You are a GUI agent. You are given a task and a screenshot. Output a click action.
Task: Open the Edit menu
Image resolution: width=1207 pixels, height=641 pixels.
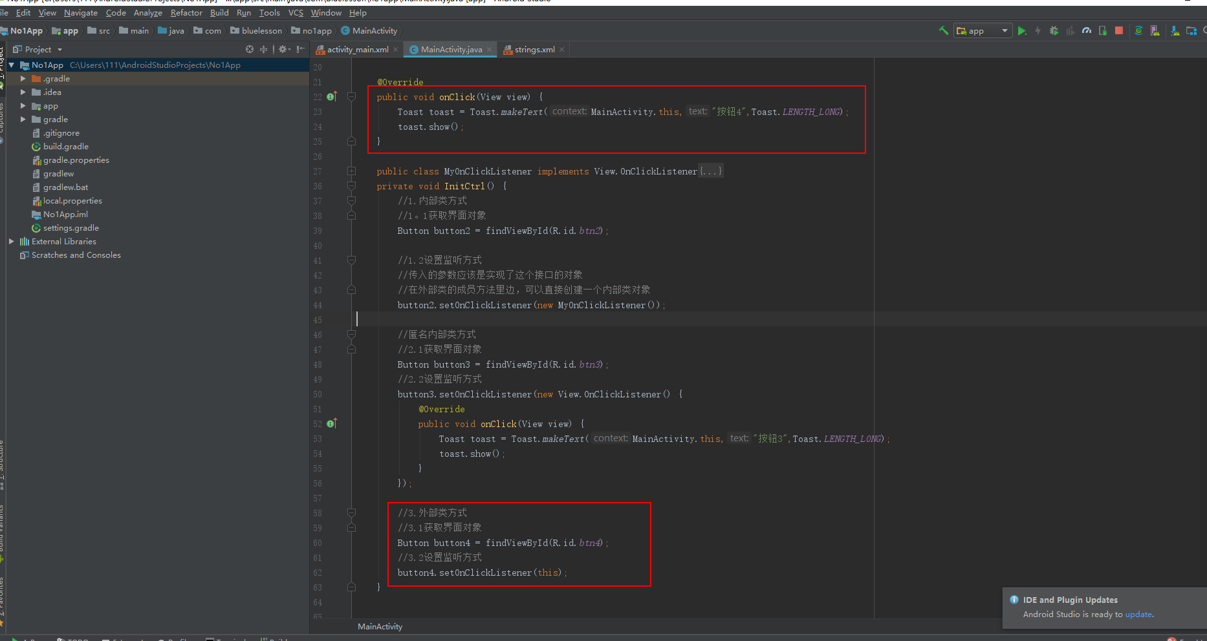click(23, 13)
